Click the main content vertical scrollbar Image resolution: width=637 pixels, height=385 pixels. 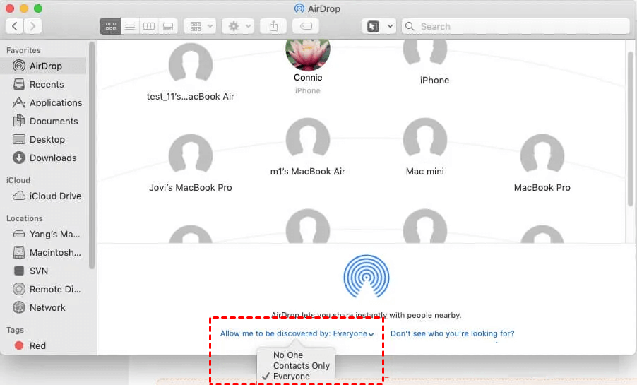[x=631, y=129]
